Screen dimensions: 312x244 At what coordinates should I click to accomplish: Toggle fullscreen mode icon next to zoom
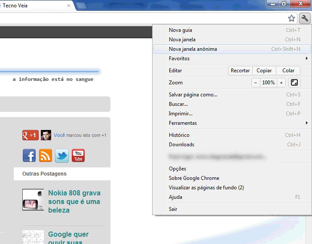tap(294, 83)
